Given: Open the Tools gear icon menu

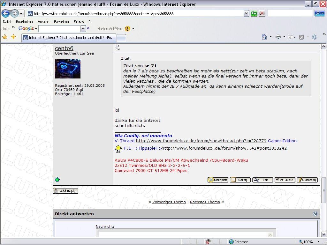Looking at the screenshot, I should click(x=315, y=37).
